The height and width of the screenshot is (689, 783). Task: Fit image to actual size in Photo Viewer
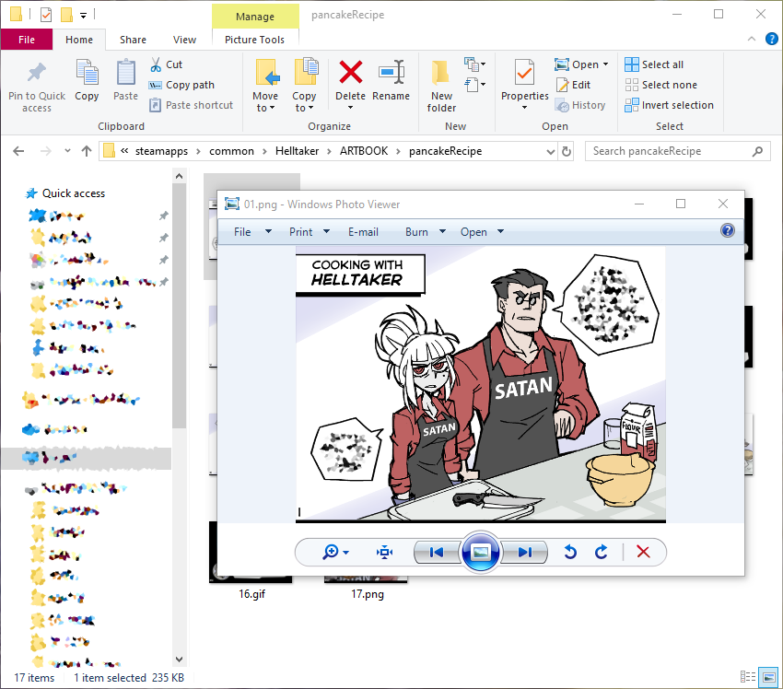click(384, 552)
